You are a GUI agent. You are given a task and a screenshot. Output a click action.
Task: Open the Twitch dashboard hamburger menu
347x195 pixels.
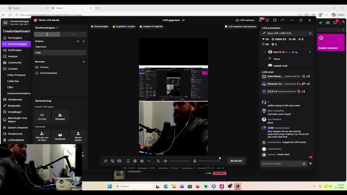tap(5, 23)
